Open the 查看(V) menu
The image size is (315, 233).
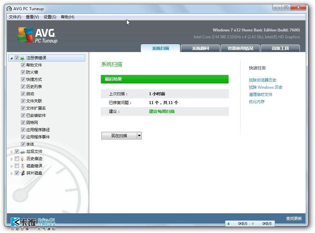(32, 17)
